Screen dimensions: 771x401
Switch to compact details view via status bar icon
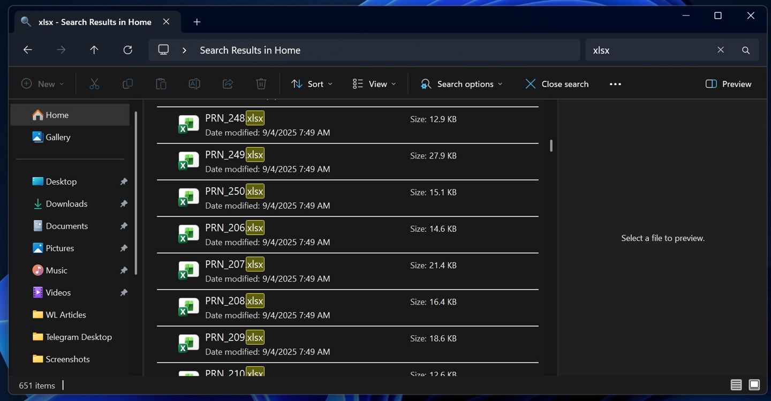coord(736,384)
